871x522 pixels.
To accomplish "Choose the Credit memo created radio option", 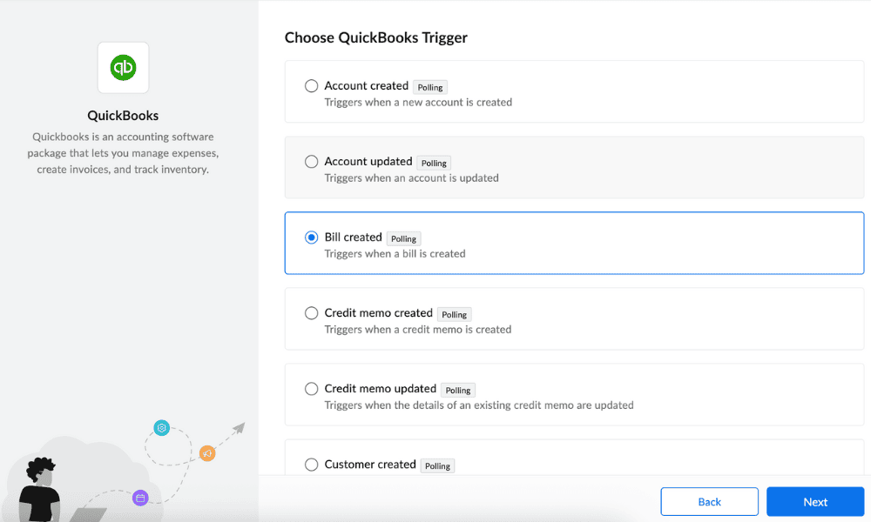I will (311, 313).
